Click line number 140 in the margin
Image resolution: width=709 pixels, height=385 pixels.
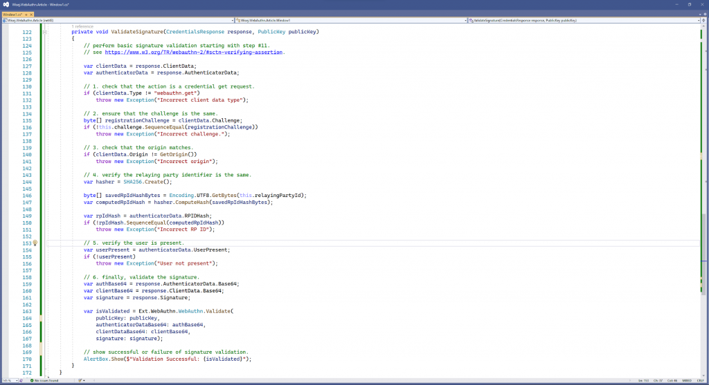click(27, 154)
